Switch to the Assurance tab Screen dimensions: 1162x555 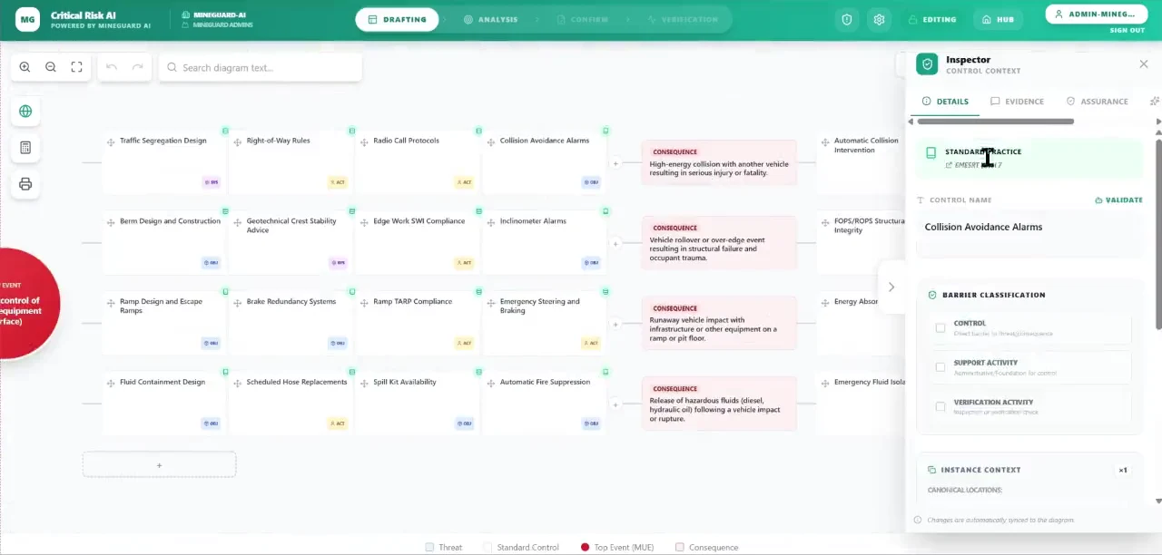(1097, 102)
